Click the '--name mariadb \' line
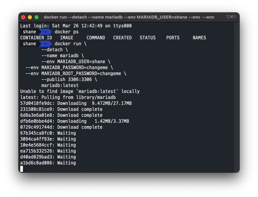The height and width of the screenshot is (197, 258). [62, 56]
